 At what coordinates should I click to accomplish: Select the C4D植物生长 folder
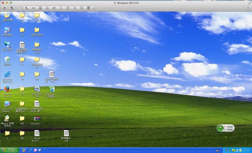coord(22,106)
